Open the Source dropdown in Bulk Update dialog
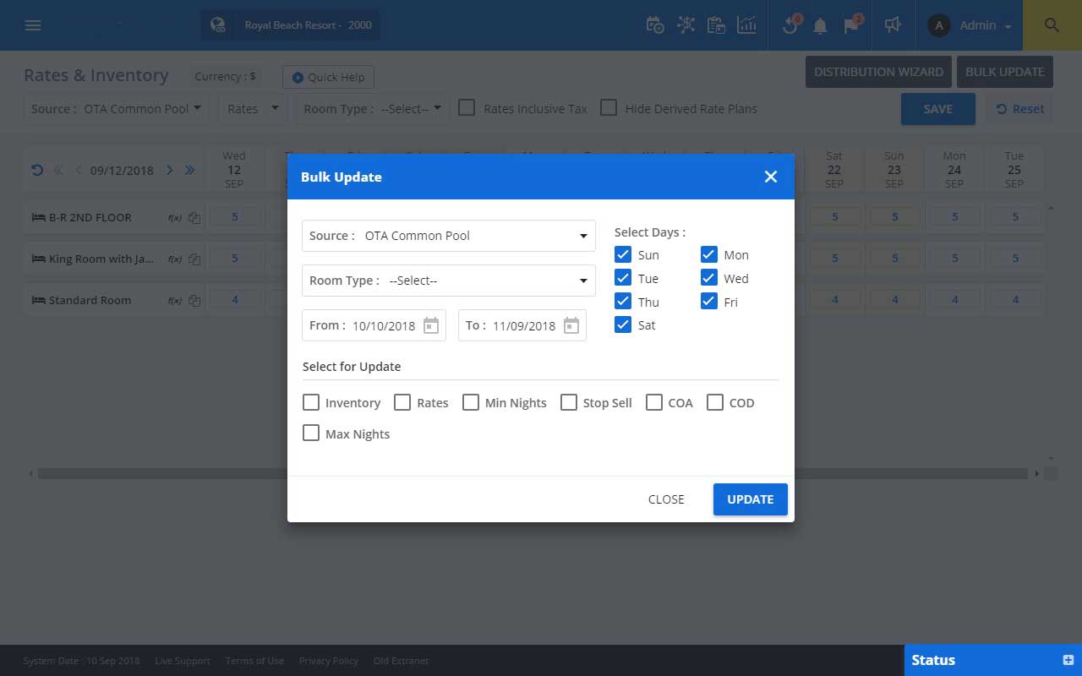1082x676 pixels. [x=449, y=236]
